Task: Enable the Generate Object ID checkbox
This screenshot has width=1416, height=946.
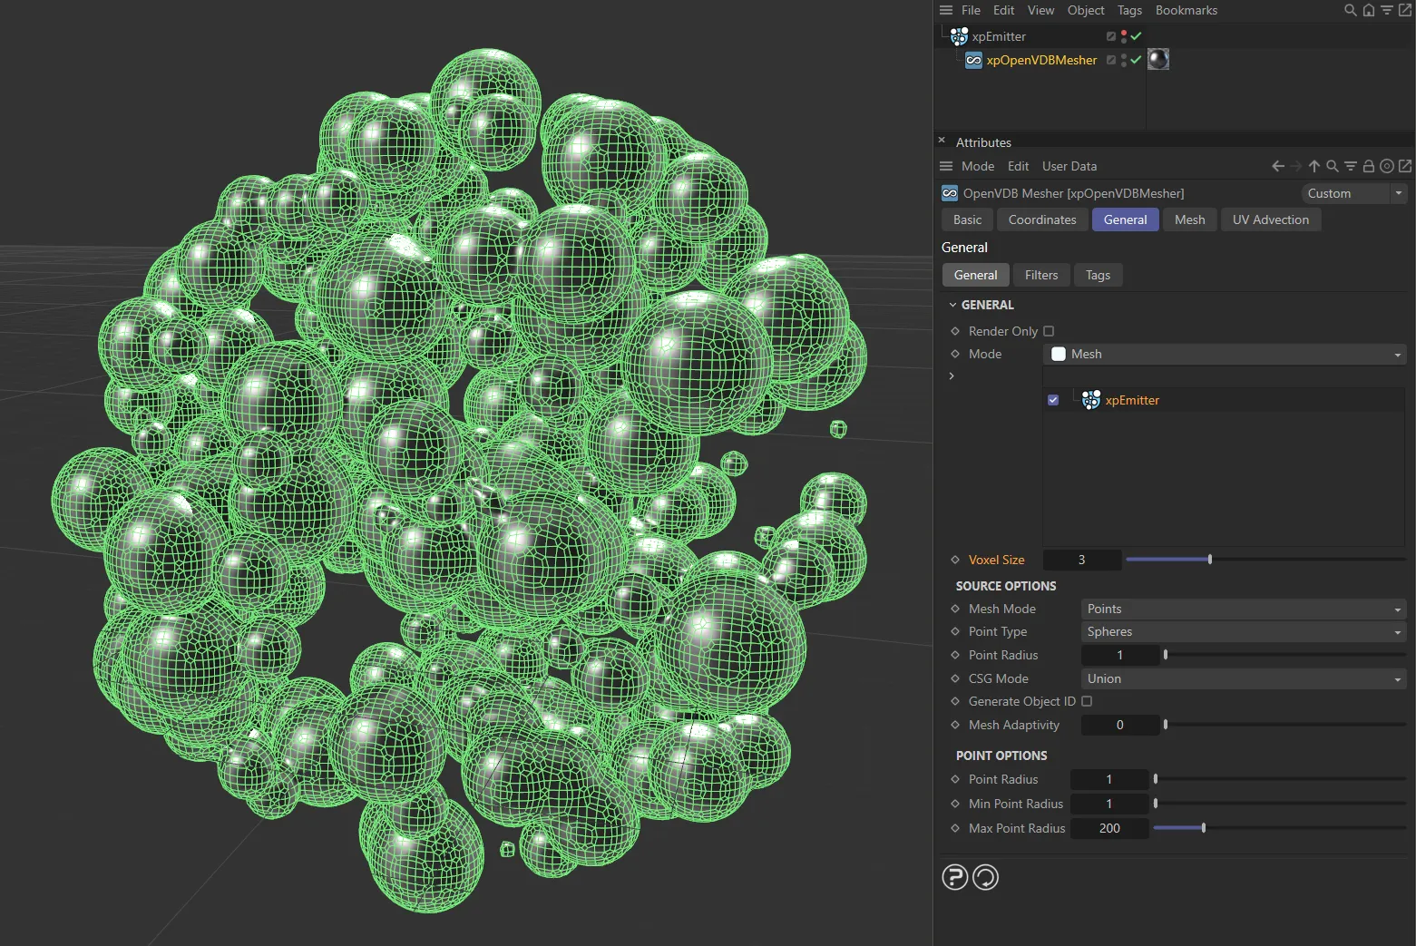Action: pos(1087,701)
